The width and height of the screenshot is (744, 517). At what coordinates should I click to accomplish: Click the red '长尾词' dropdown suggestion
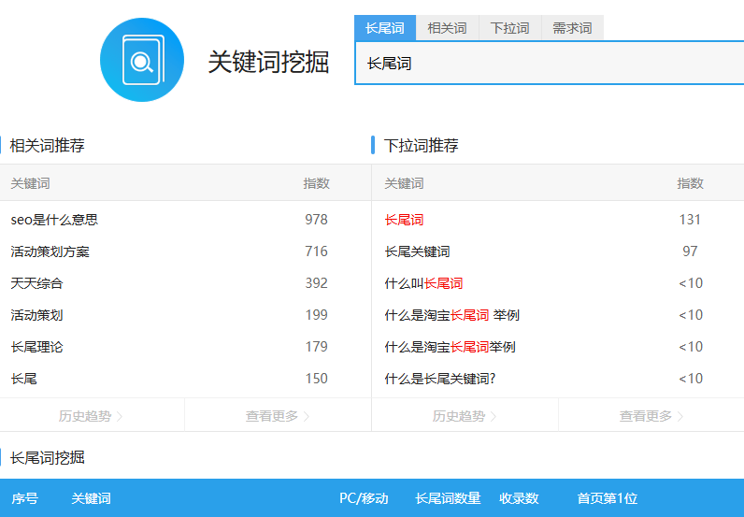point(404,220)
